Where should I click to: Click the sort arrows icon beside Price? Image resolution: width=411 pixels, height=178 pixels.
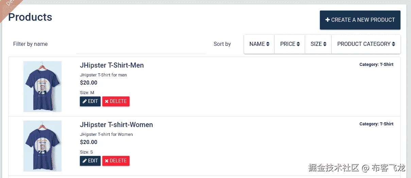[x=298, y=44]
